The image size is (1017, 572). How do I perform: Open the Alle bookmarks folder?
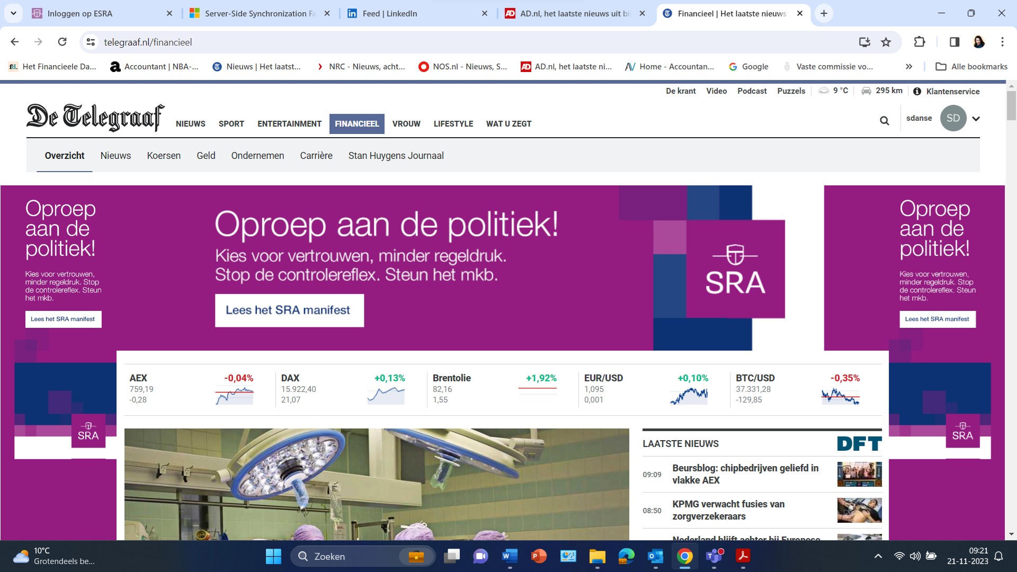coord(971,67)
